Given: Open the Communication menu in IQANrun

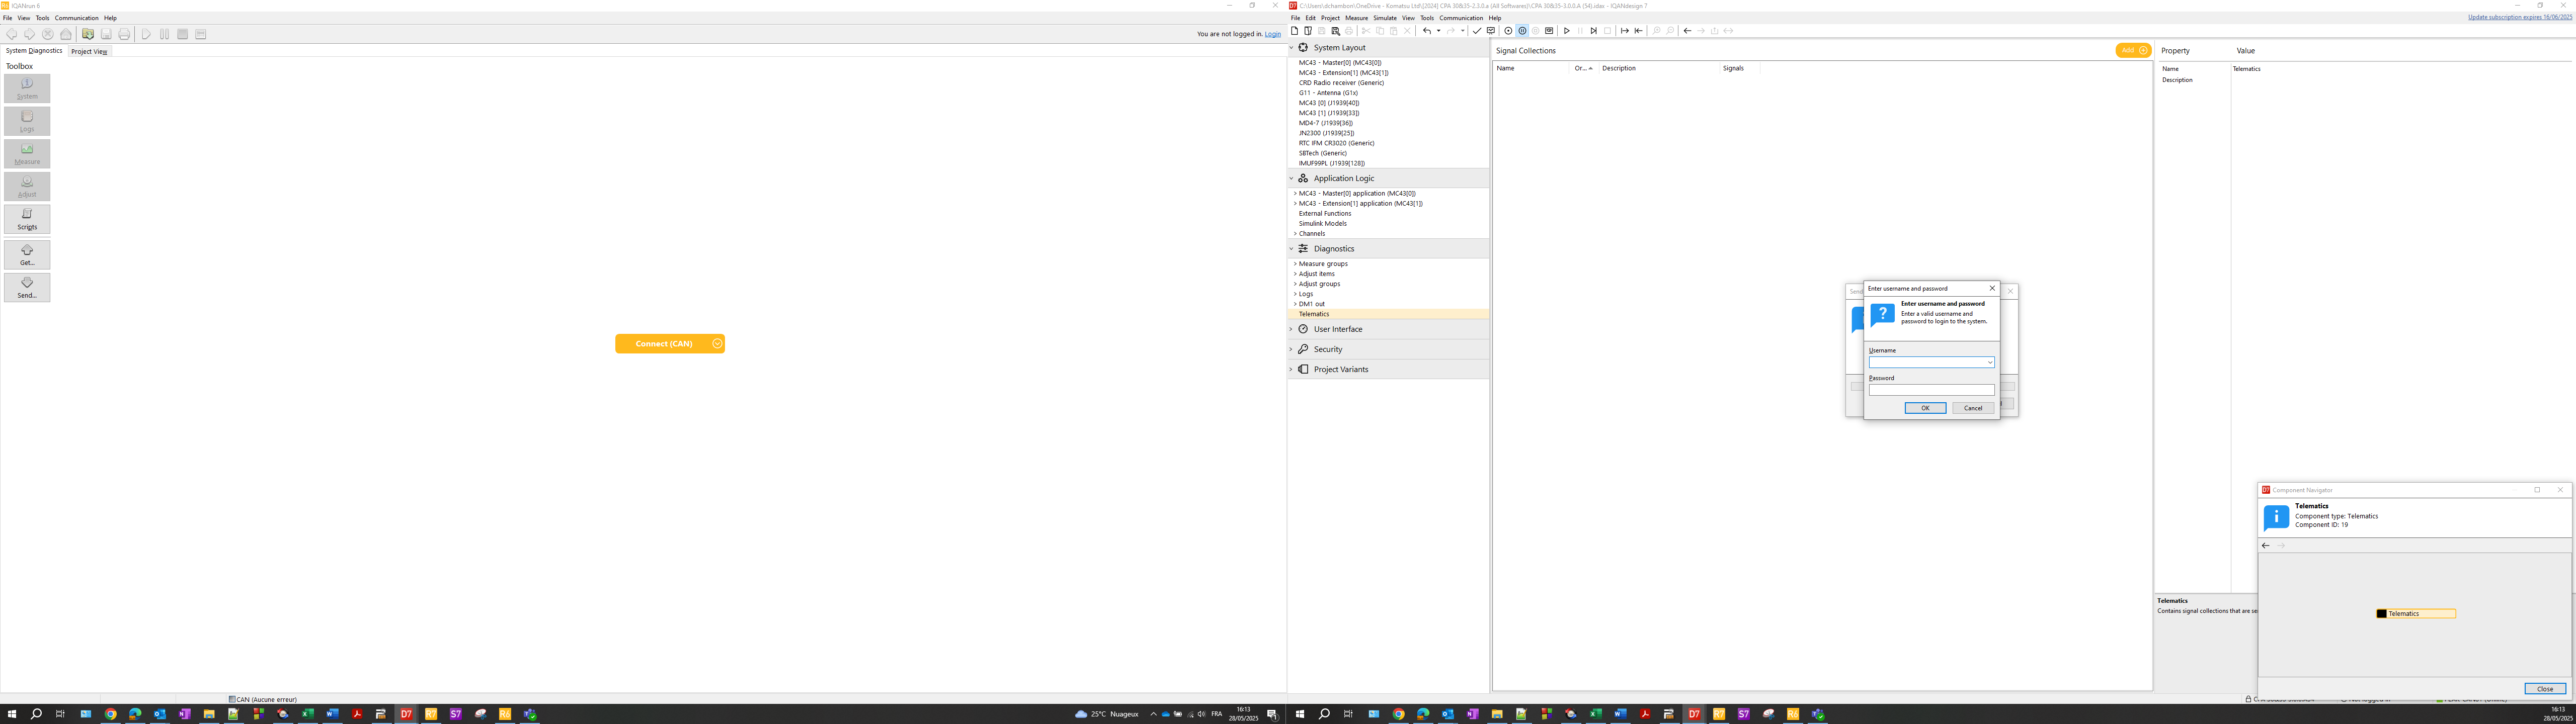Looking at the screenshot, I should point(77,18).
